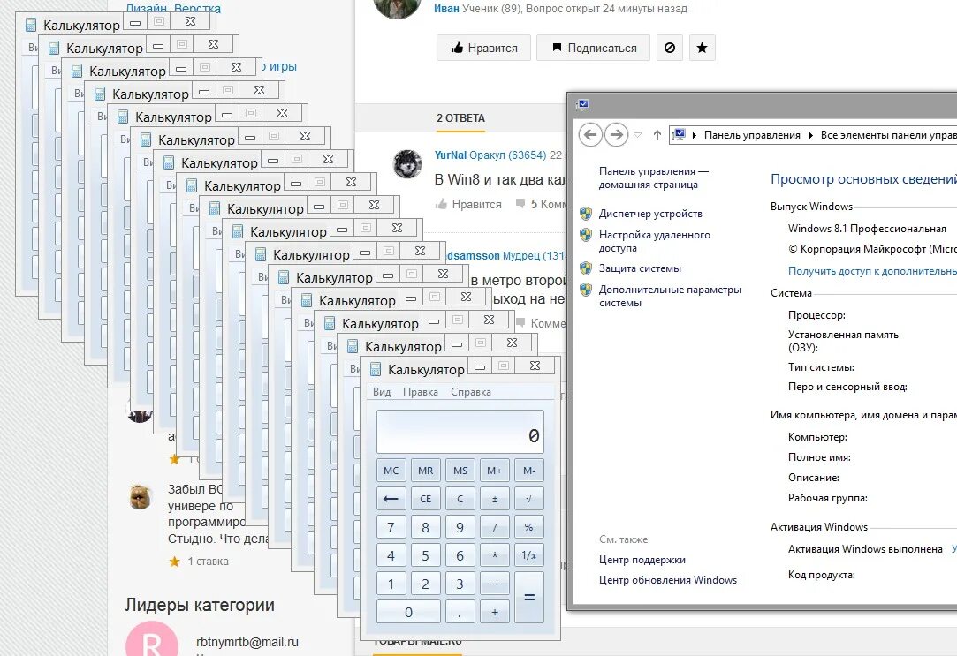Click digit 5 on calculator

[x=425, y=555]
